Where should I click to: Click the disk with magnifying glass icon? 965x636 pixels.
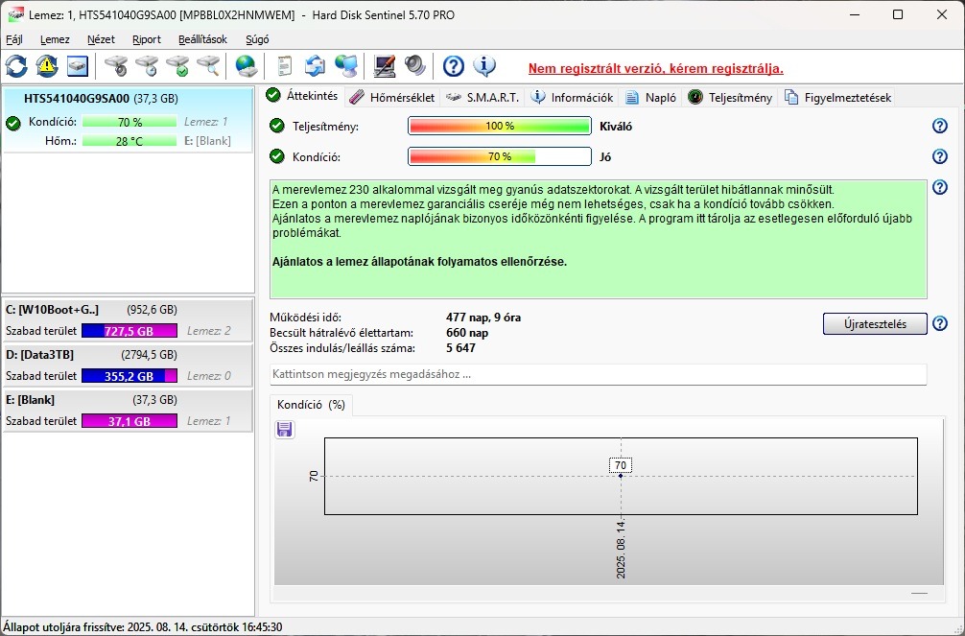[208, 66]
